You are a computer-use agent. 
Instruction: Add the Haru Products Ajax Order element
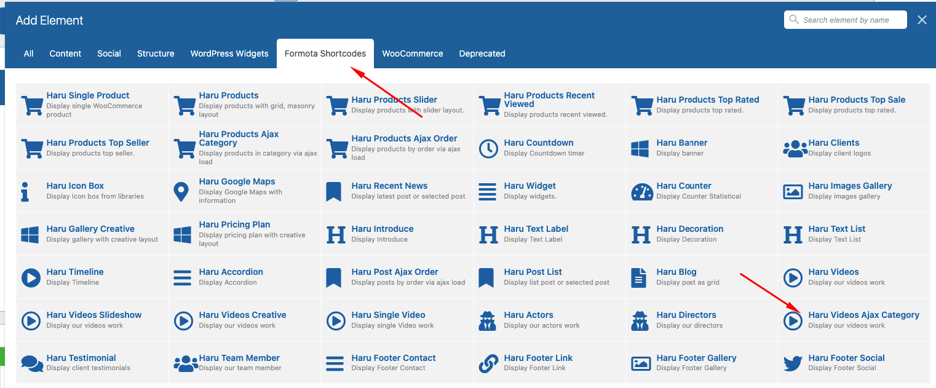[397, 148]
